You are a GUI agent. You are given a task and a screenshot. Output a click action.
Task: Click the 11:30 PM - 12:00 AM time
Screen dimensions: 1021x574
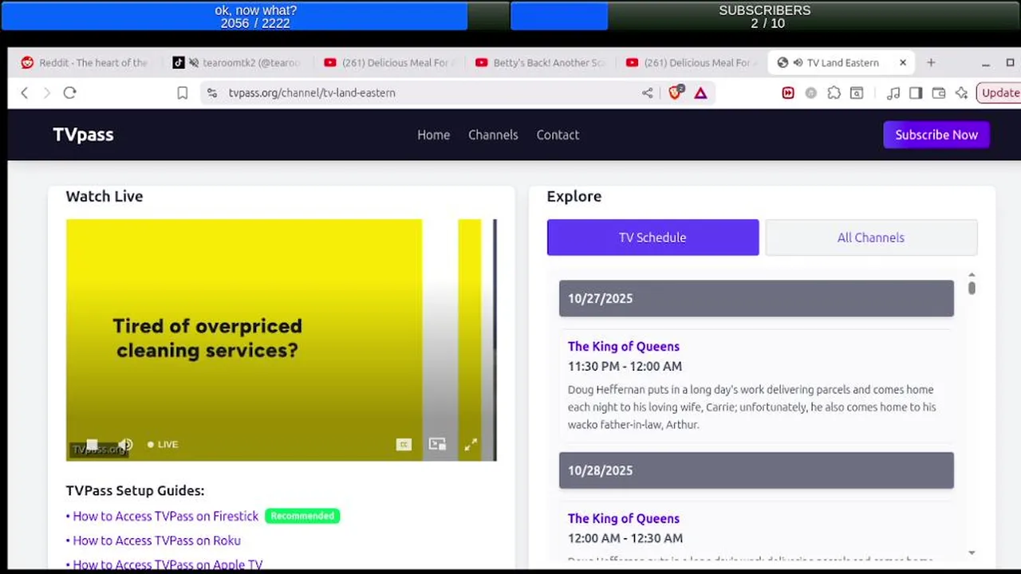tap(625, 367)
